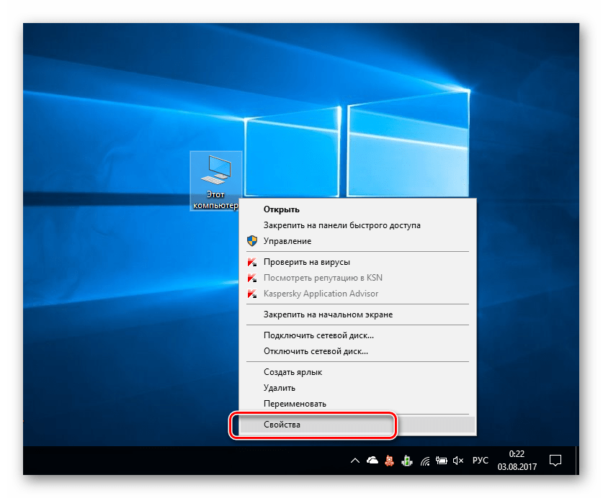The width and height of the screenshot is (603, 498).
Task: Choose 'Открыть' from the context menu
Action: (x=281, y=209)
